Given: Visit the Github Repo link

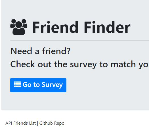Looking at the screenshot, I should 52,123.
